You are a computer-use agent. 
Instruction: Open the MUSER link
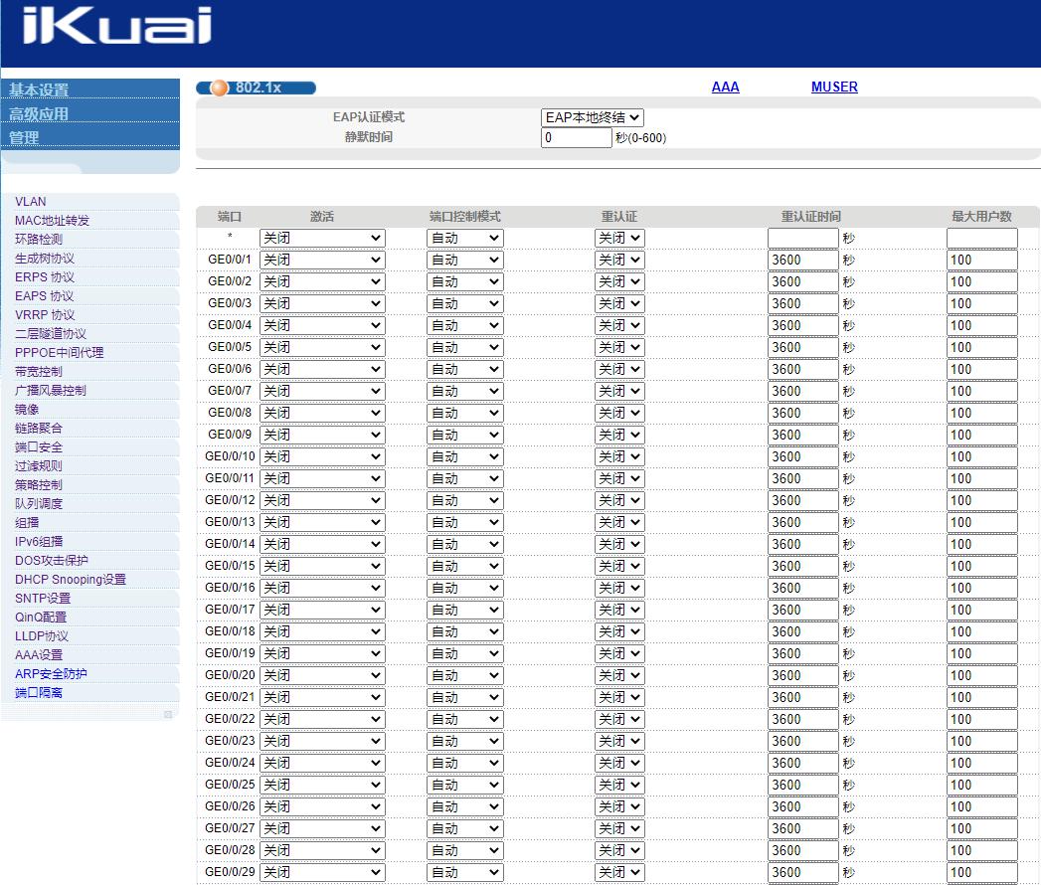(x=834, y=87)
